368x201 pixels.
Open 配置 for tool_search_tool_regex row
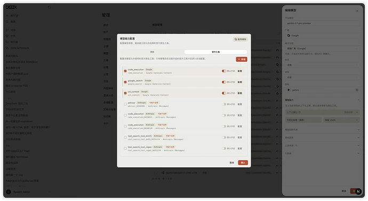[x=239, y=148]
